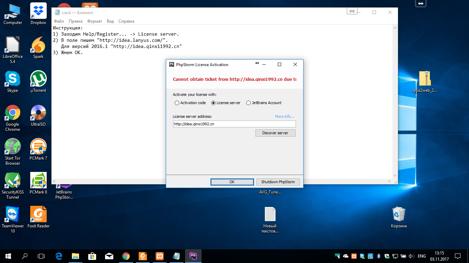Launch Microsoft Edge from the taskbar
469x263 pixels.
point(59,256)
